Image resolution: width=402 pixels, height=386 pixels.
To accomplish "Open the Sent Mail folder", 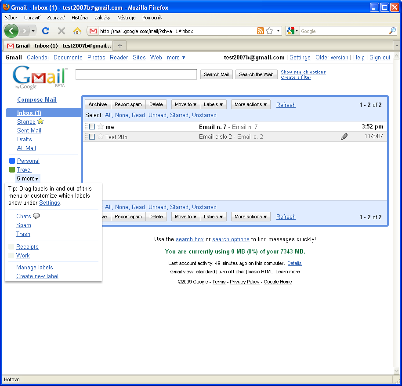I will coord(29,130).
